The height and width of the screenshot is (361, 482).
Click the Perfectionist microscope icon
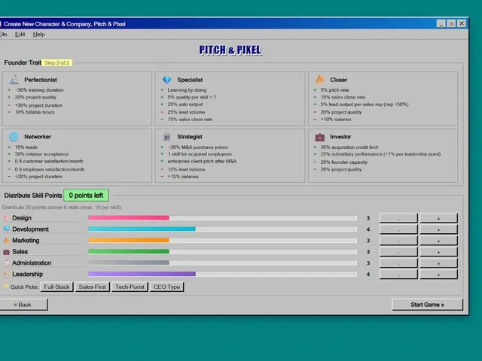click(x=14, y=80)
